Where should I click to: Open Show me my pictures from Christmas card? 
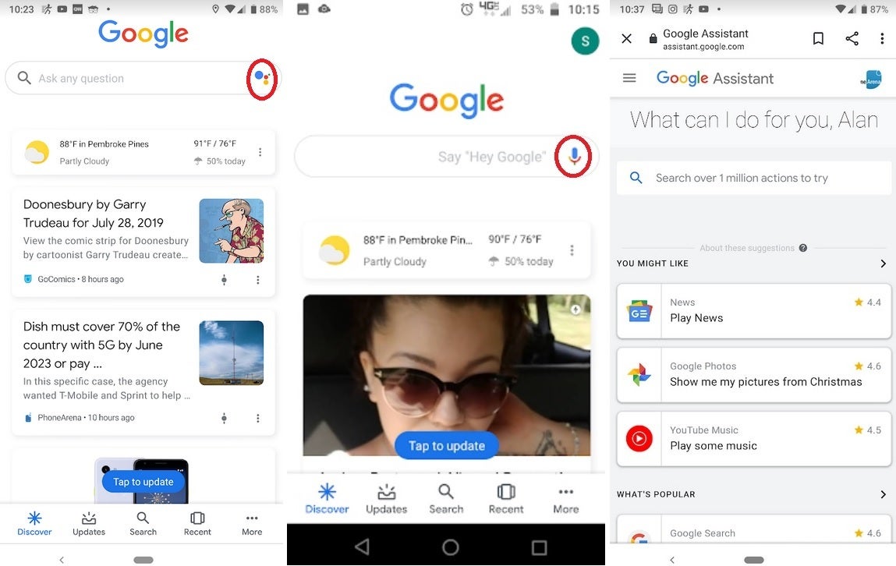point(754,375)
